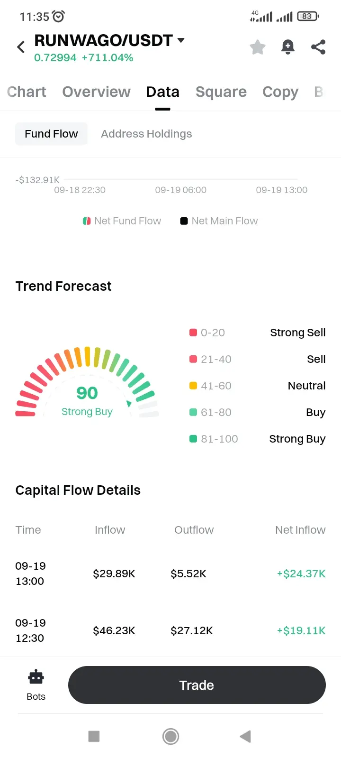Open the Square tab

coord(221,92)
